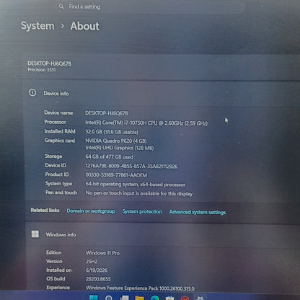Click the search magnifier in Find a setting

click(61, 6)
